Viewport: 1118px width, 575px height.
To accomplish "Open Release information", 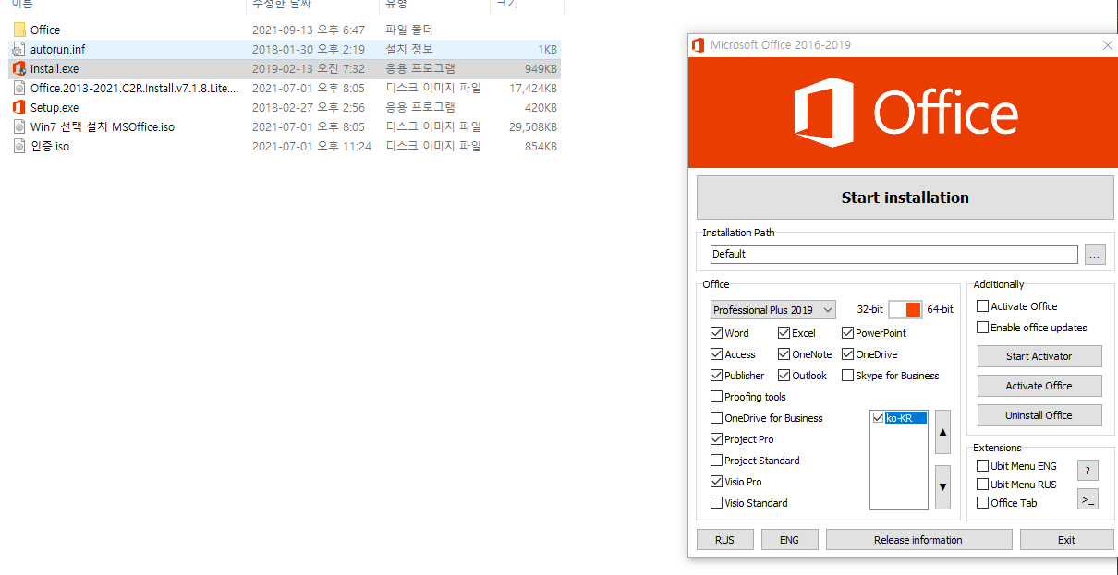I will [918, 540].
